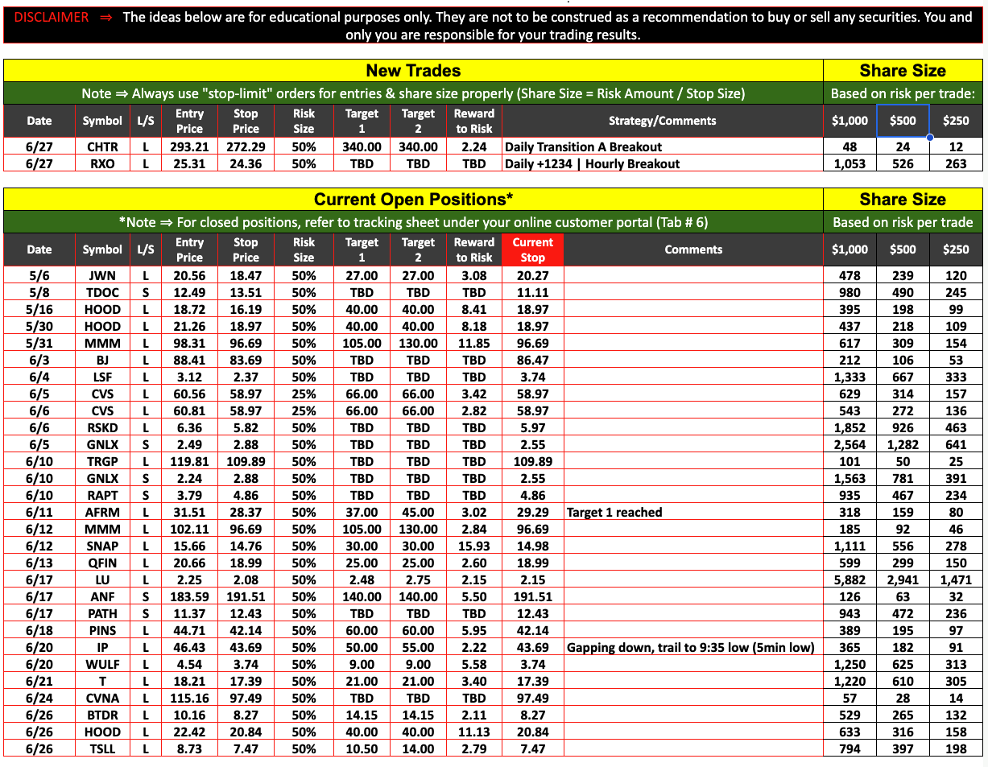Select the green stop-limit orders note row
Viewport: 988px width, 767px height.
413,93
